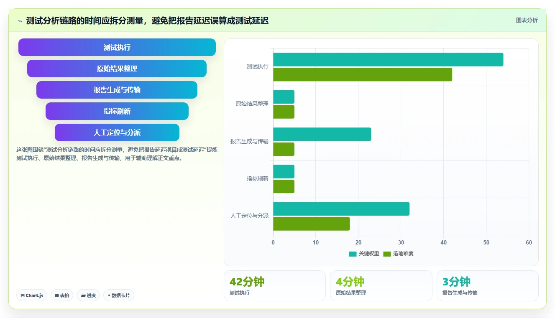Click the green 测试执行 落地难度 bar

[x=363, y=74]
